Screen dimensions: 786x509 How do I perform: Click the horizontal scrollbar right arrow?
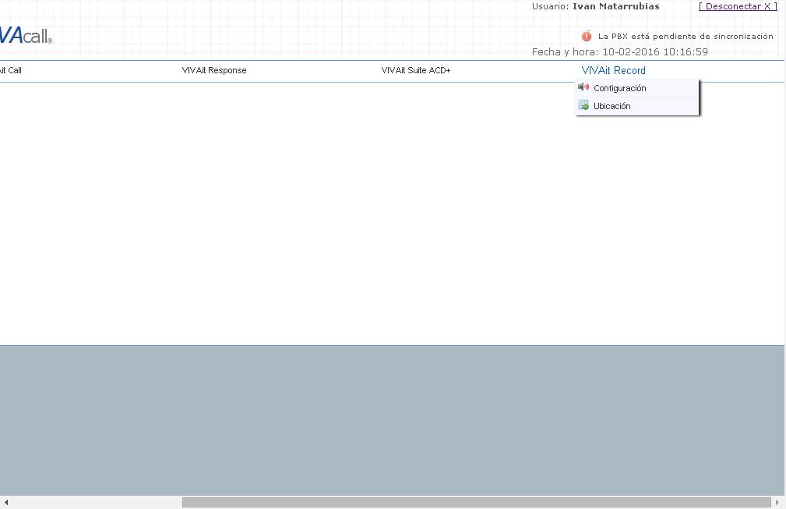tap(777, 503)
